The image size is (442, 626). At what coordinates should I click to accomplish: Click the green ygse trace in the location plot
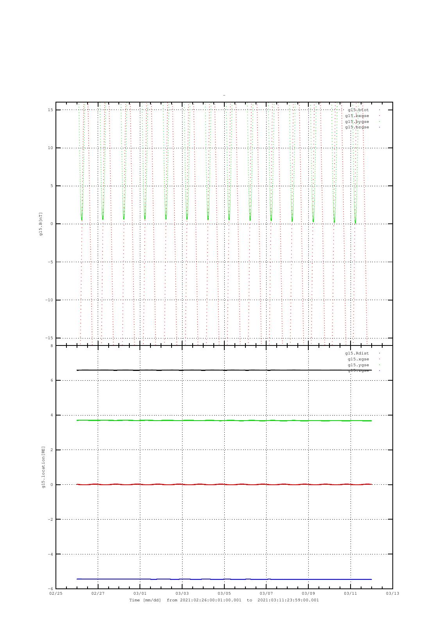pos(224,420)
